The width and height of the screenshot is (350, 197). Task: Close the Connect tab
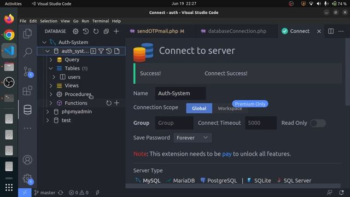click(x=319, y=32)
